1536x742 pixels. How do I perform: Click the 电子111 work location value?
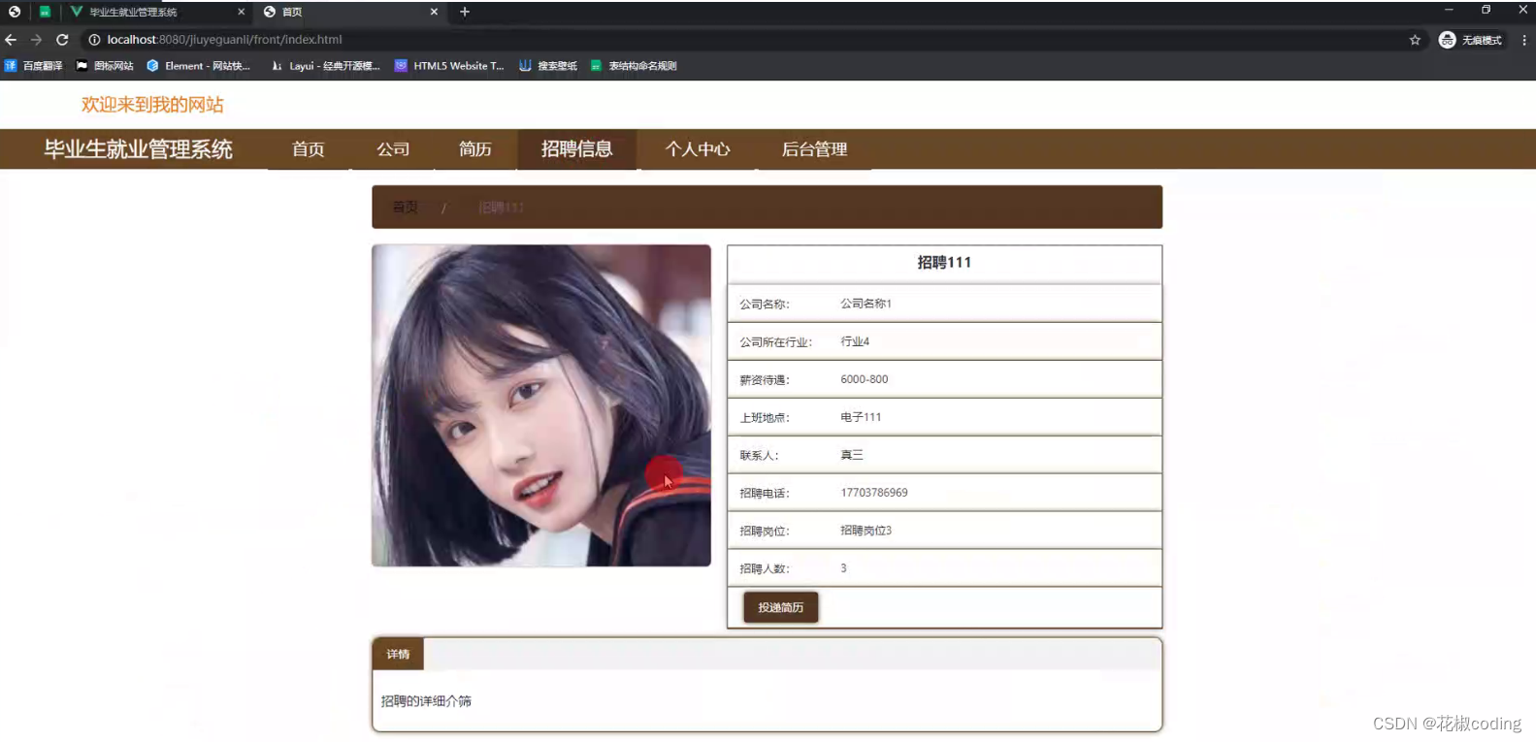coord(861,417)
